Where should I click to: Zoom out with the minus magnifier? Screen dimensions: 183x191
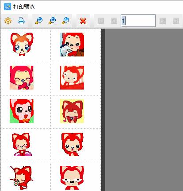coord(39,21)
